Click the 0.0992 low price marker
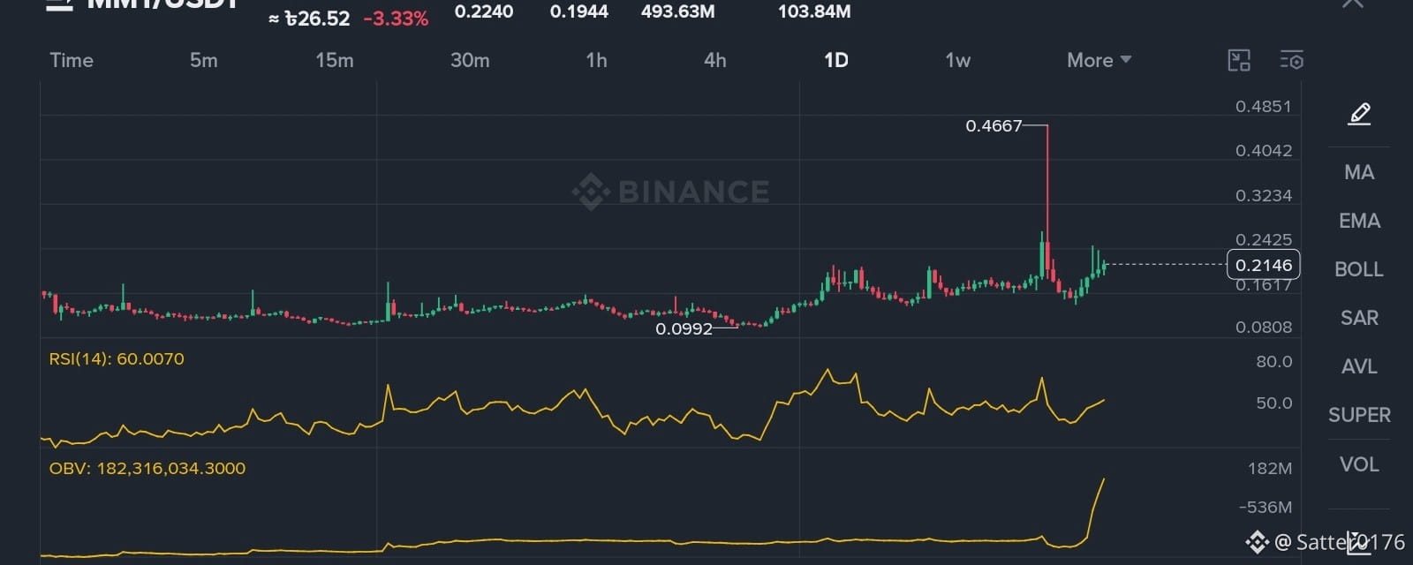This screenshot has height=565, width=1413. click(x=684, y=328)
